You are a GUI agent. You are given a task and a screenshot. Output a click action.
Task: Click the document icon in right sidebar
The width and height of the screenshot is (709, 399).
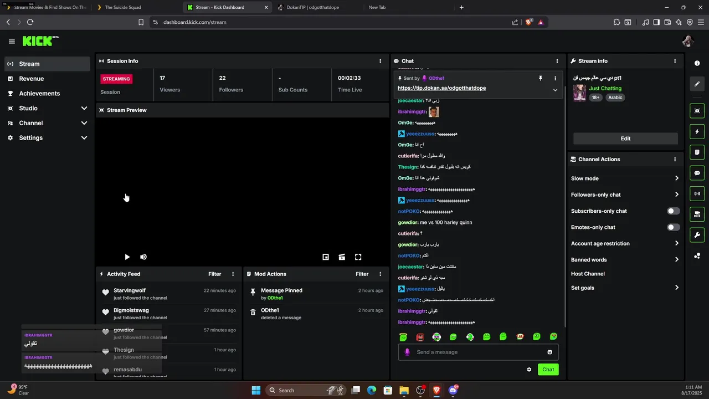[x=697, y=152]
